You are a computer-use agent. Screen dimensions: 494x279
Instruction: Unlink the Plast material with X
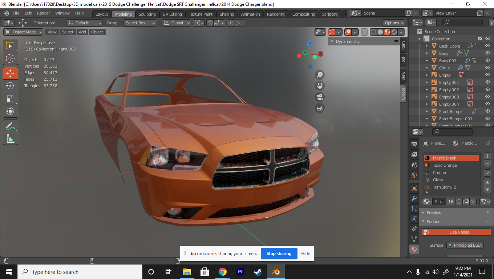click(x=473, y=202)
